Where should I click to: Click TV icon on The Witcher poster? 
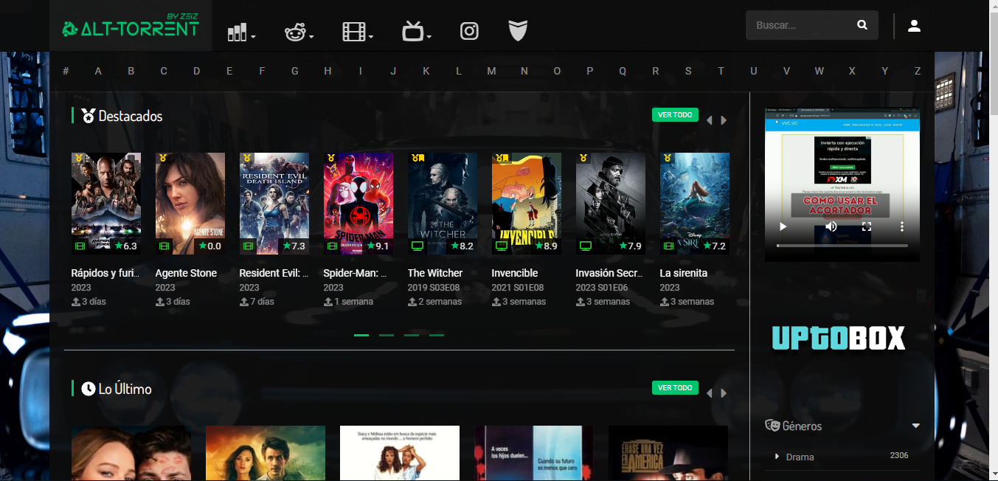(x=417, y=246)
